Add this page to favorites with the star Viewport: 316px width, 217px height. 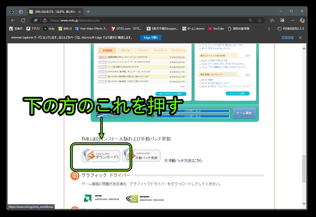(260, 20)
